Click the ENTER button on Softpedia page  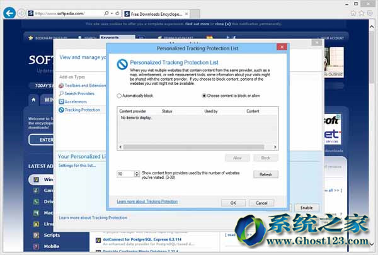(41, 140)
